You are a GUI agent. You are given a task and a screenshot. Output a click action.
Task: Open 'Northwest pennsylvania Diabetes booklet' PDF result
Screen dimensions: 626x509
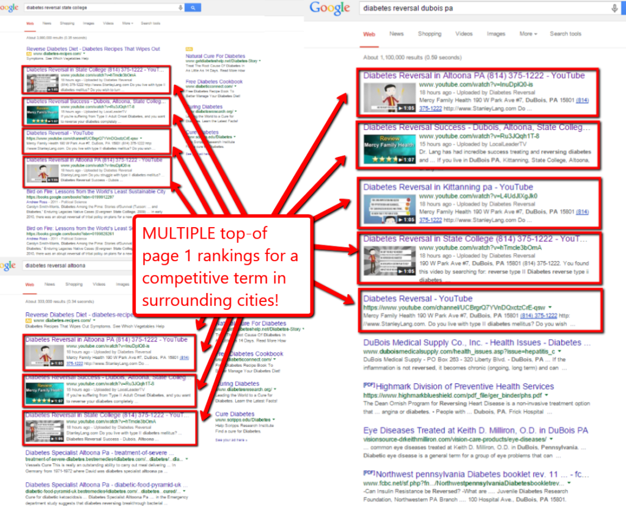click(x=482, y=474)
